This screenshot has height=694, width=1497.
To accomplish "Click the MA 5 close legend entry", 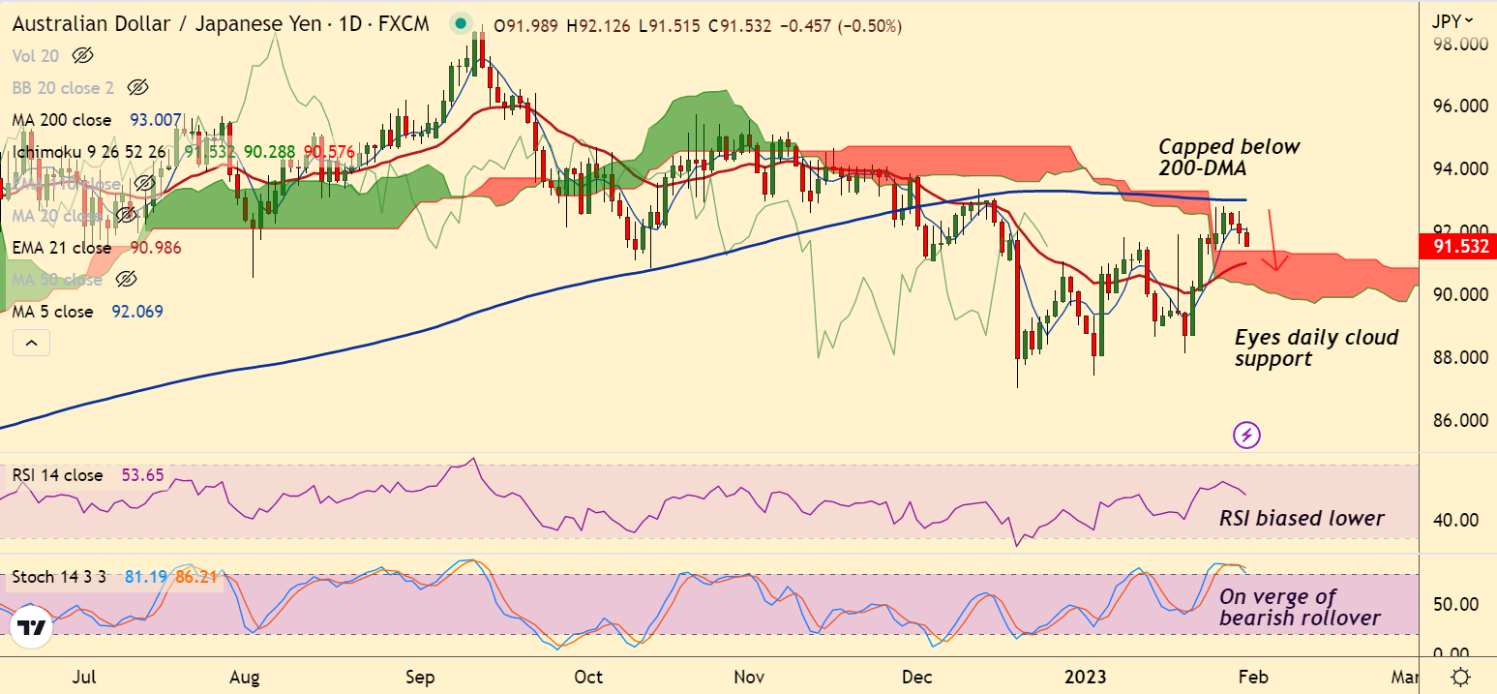I will (53, 312).
